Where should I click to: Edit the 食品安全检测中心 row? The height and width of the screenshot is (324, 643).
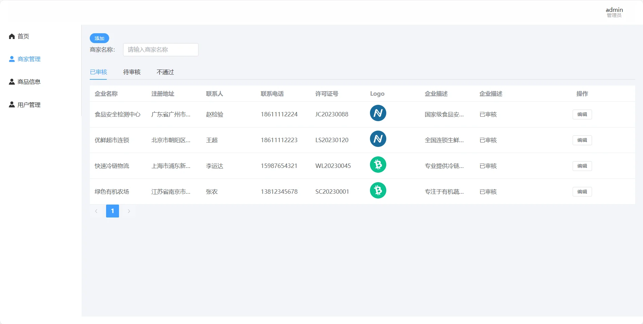(582, 114)
